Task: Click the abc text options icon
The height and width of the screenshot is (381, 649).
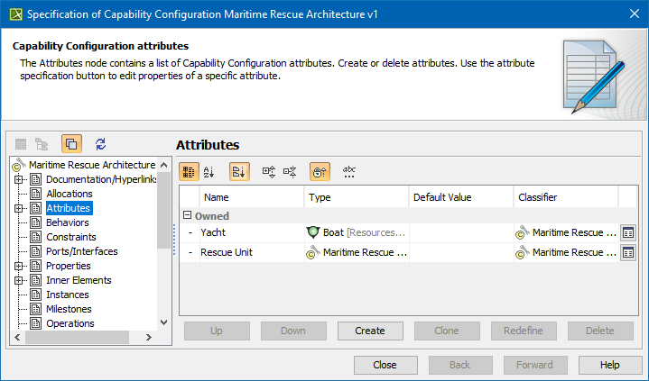Action: (349, 171)
